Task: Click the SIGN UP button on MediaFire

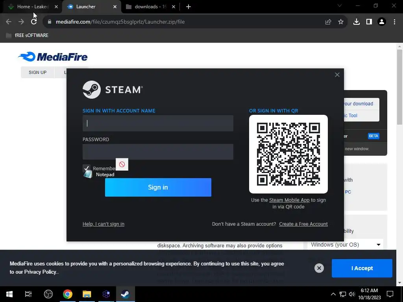Action: 37,72
